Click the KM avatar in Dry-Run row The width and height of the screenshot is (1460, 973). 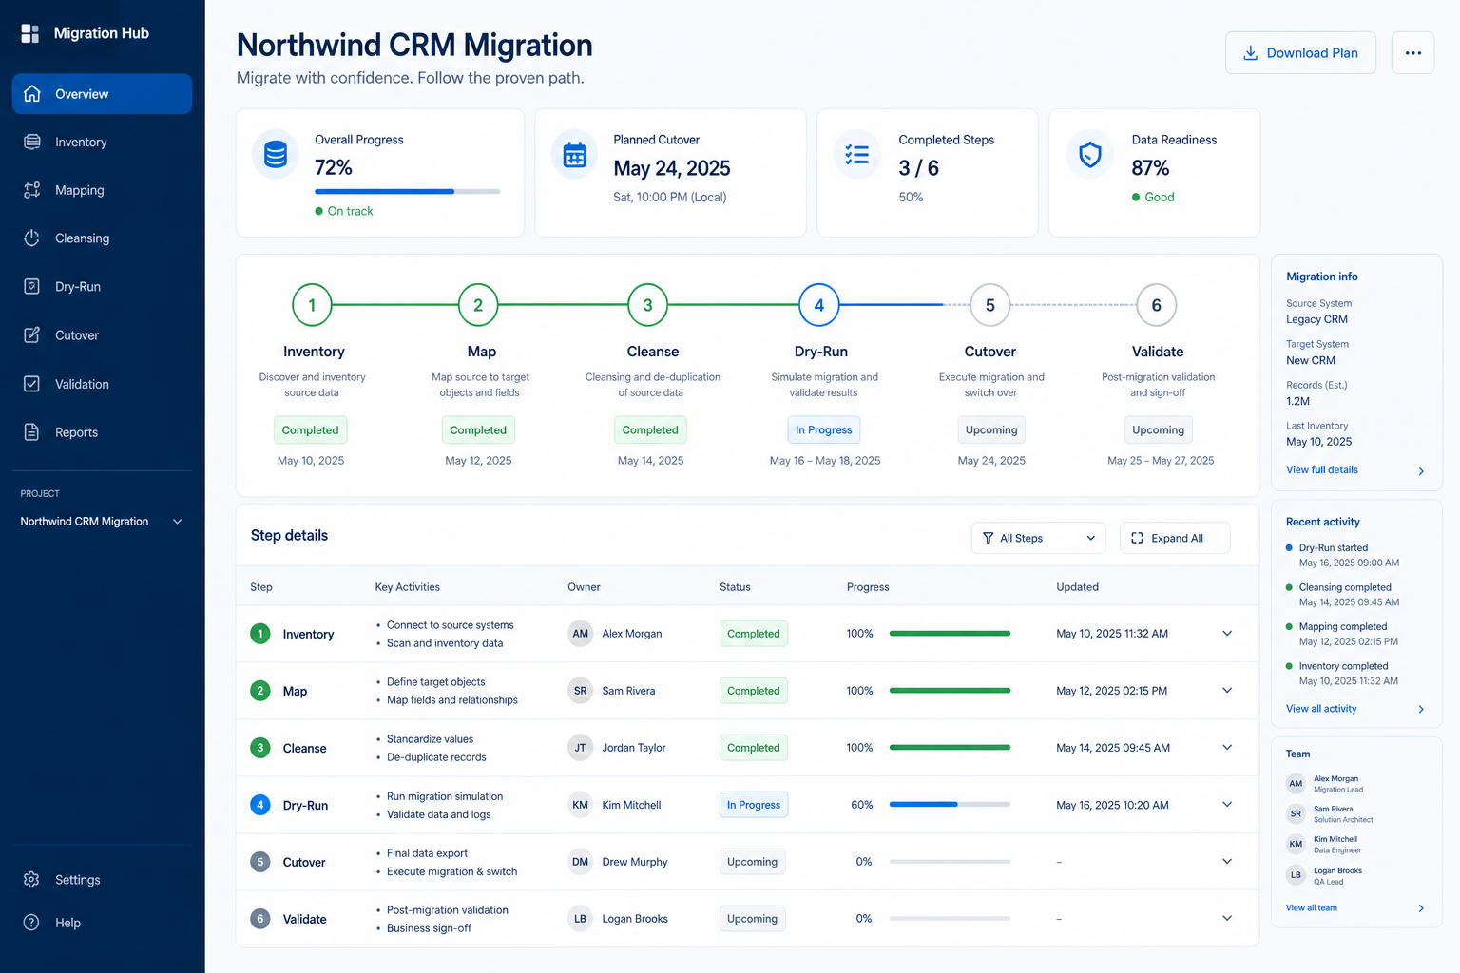(x=580, y=805)
